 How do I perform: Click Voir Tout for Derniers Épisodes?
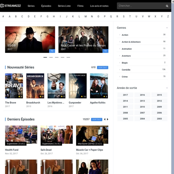click(x=97, y=119)
